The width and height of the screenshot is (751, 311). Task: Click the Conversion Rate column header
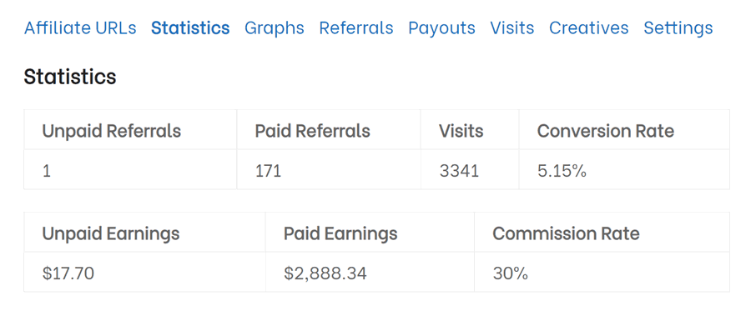[x=606, y=131]
